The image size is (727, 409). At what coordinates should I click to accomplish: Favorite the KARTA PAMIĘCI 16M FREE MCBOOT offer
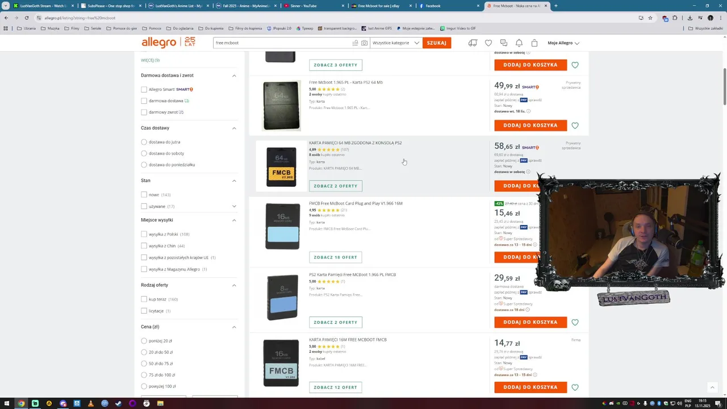tap(575, 387)
